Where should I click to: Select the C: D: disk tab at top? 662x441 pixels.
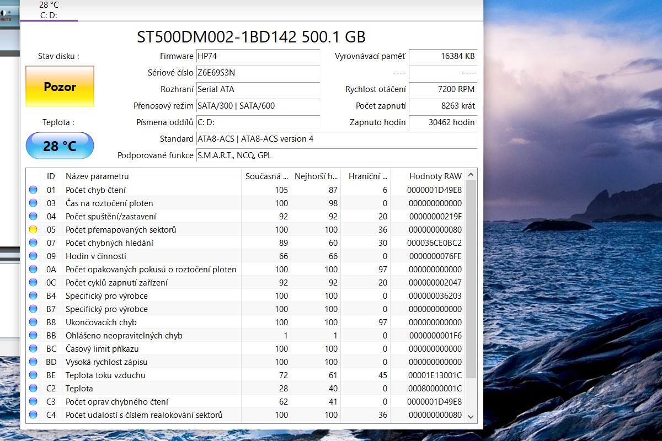[49, 10]
